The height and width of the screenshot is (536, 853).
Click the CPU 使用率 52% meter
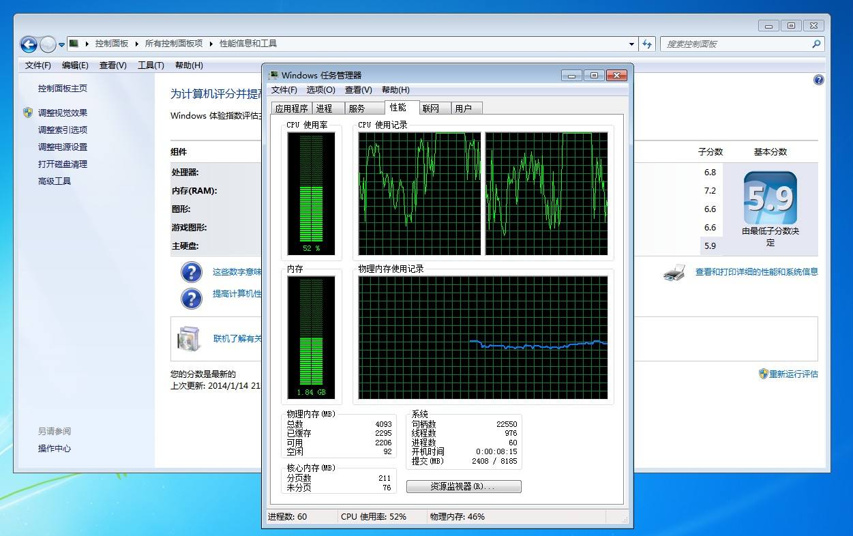click(x=311, y=194)
